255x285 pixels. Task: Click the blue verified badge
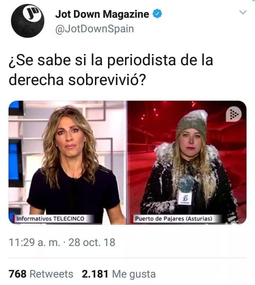pyautogui.click(x=157, y=14)
